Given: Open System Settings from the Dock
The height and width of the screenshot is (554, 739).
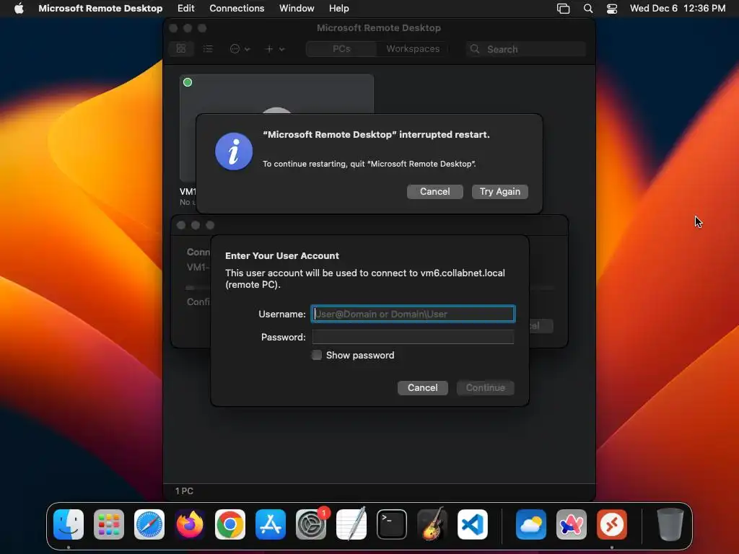Looking at the screenshot, I should point(311,524).
